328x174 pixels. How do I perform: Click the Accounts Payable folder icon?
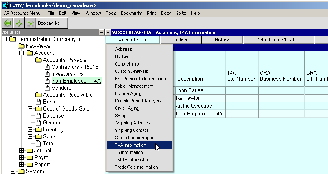click(38, 60)
